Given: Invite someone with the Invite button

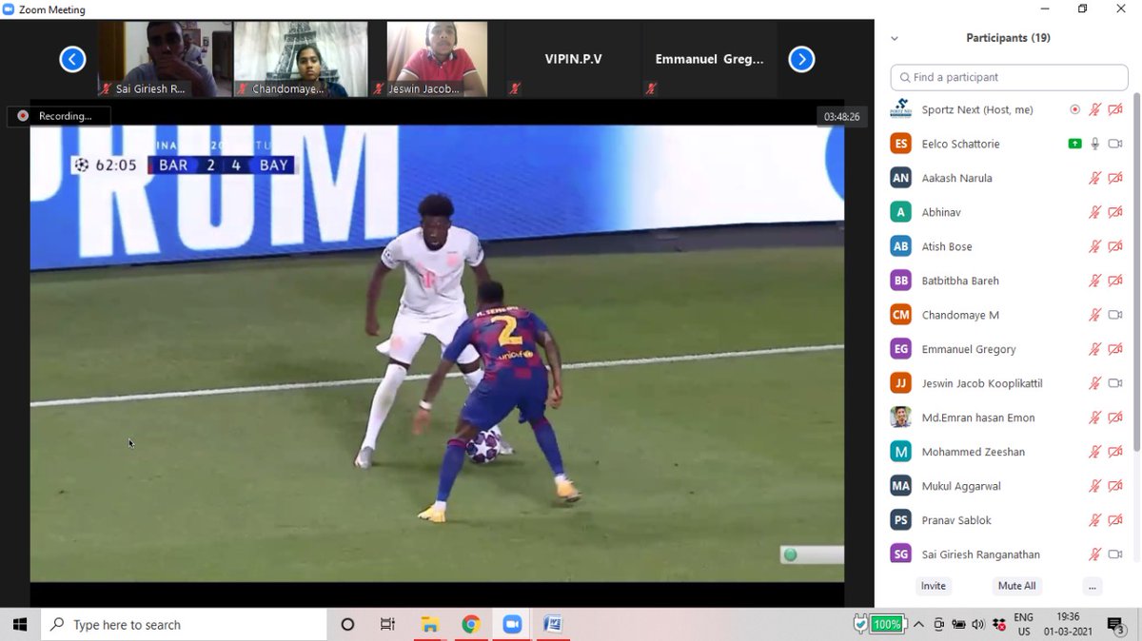Looking at the screenshot, I should [934, 586].
